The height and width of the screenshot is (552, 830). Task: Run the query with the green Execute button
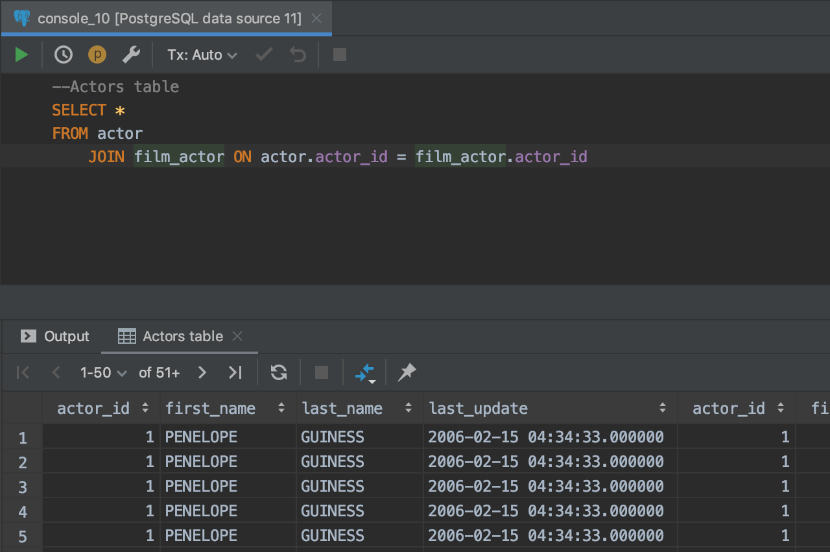click(x=21, y=55)
